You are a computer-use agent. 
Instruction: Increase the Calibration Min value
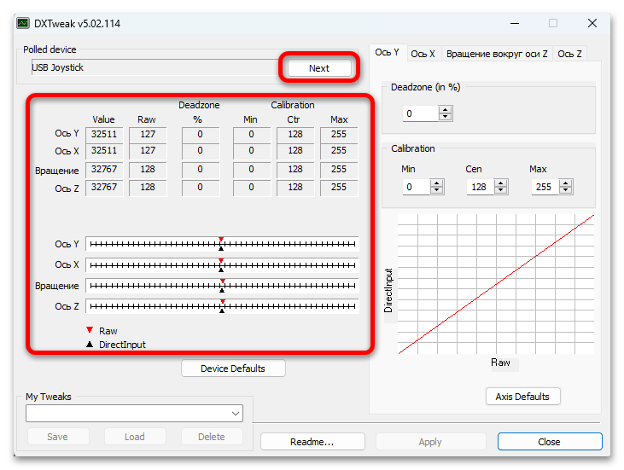(x=437, y=183)
